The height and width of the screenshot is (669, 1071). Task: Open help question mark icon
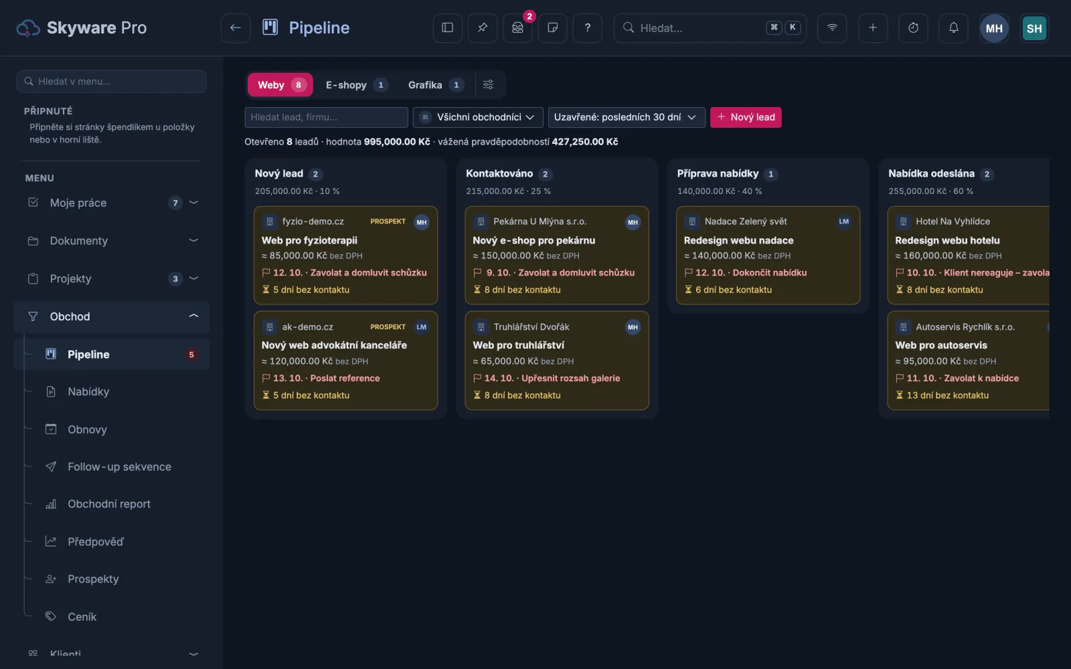tap(588, 28)
